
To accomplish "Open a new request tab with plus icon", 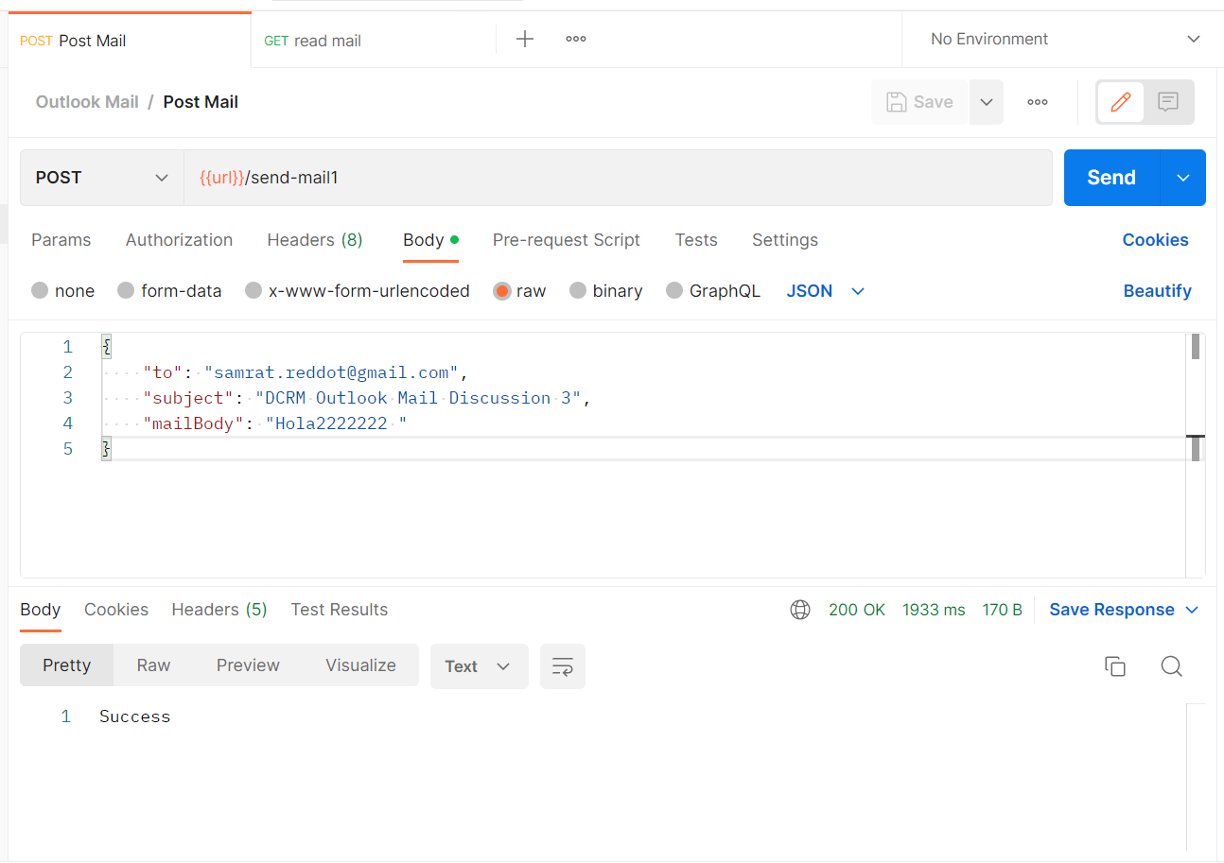I will pyautogui.click(x=524, y=39).
